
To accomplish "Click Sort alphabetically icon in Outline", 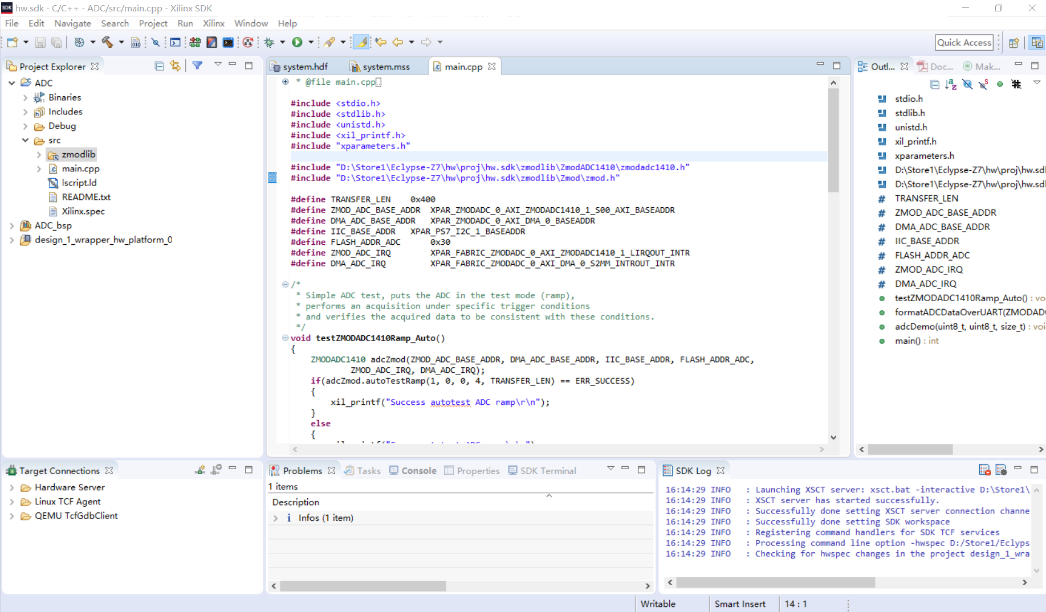I will click(x=950, y=84).
